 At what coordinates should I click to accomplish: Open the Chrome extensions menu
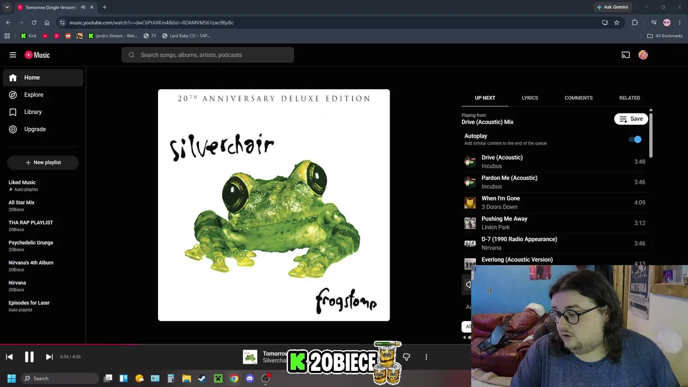point(635,23)
